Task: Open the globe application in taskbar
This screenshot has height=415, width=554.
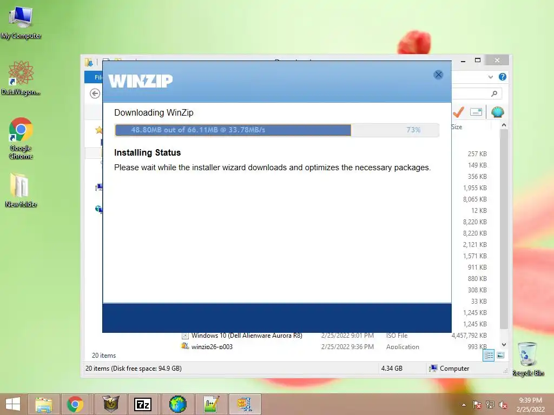Action: coord(177,404)
